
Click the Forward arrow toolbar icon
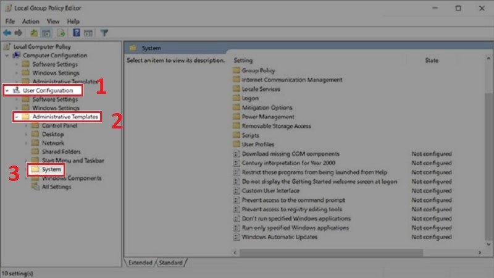coord(19,33)
